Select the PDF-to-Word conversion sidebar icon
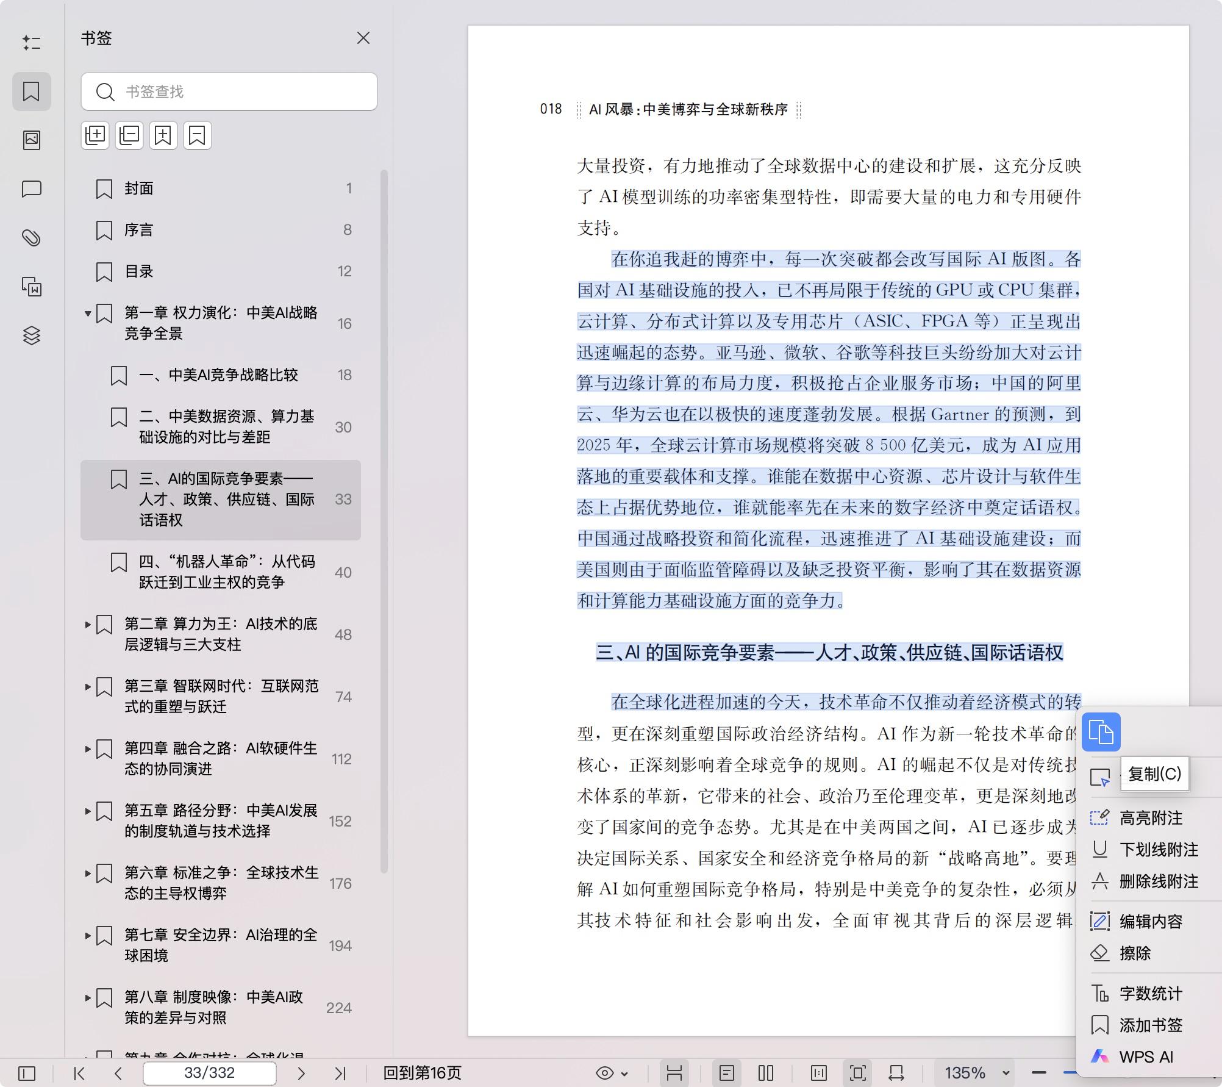This screenshot has width=1222, height=1087. click(32, 287)
